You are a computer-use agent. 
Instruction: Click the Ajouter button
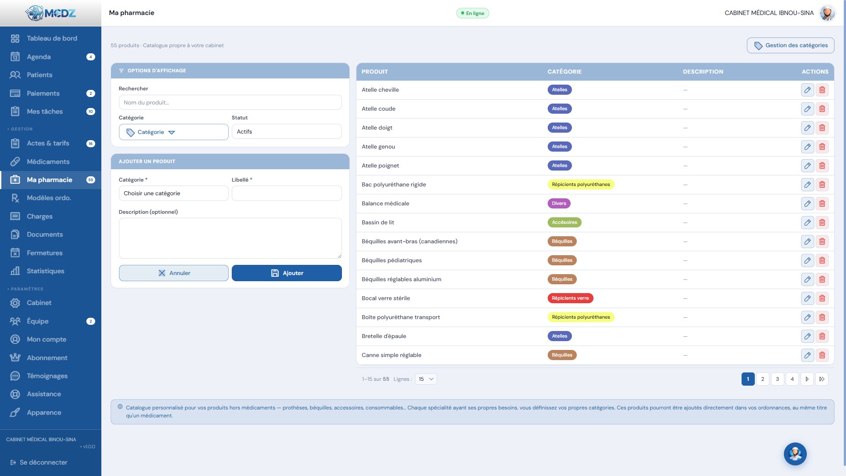pos(286,273)
